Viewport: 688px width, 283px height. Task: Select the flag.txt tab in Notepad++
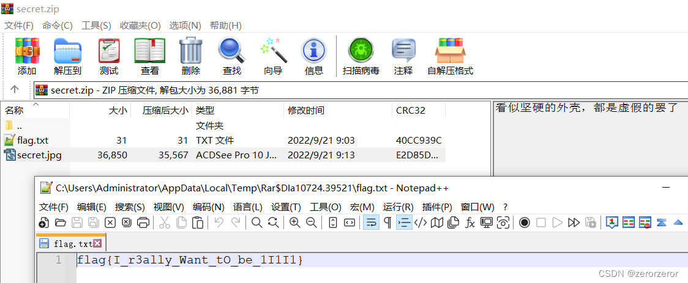(70, 243)
